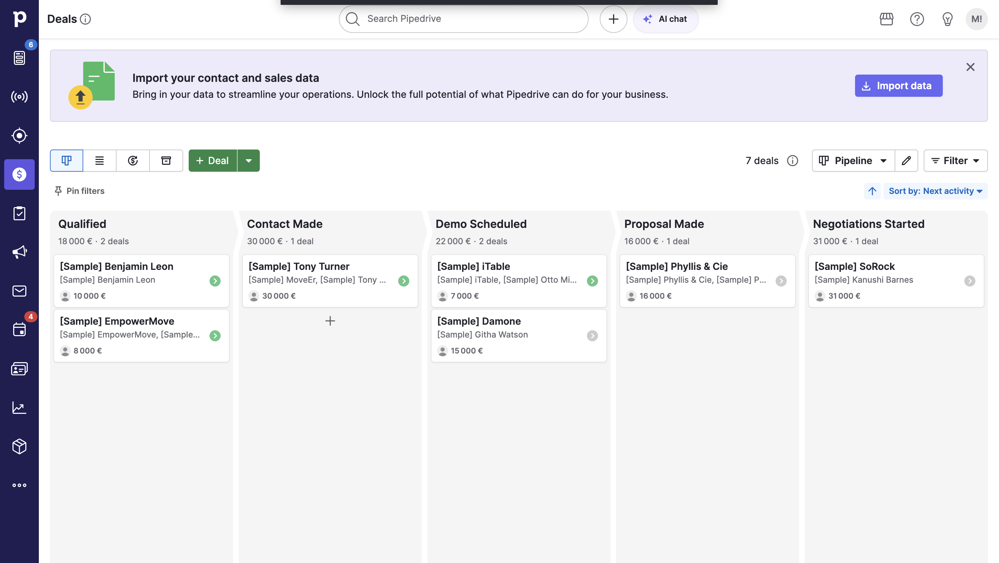Open the AI chat button
The image size is (999, 563).
pos(666,19)
